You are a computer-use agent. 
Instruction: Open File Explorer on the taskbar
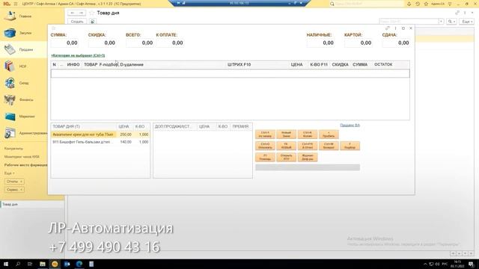click(x=43, y=264)
